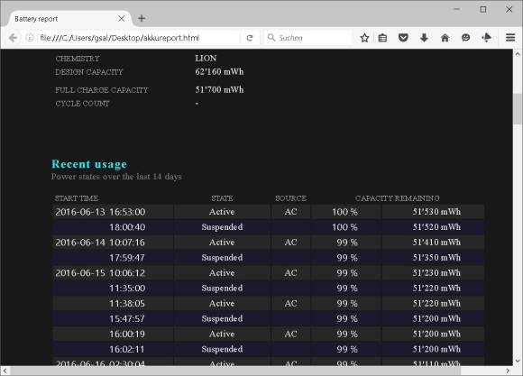Open the Pocket icon in toolbar

pos(403,38)
